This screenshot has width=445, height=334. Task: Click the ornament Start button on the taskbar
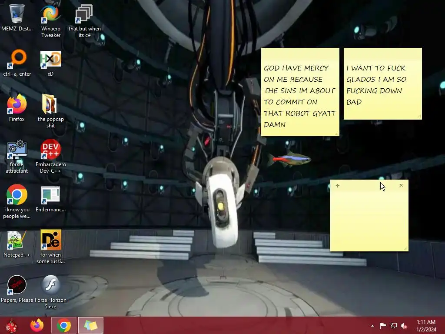pos(12,325)
